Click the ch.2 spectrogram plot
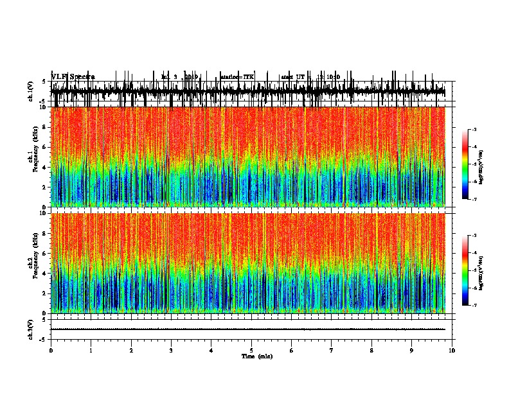This screenshot has height=393, width=509. (x=248, y=263)
